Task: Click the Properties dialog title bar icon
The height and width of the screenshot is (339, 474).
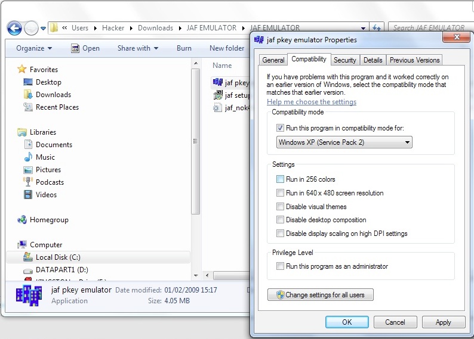Action: [258, 39]
